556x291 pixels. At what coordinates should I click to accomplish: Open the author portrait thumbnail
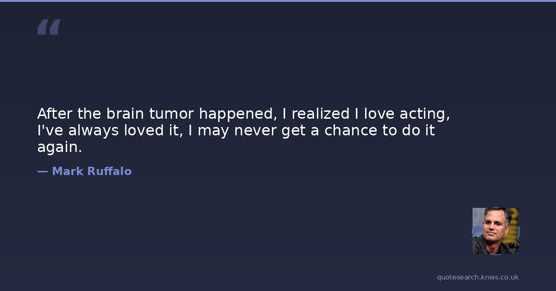coord(495,230)
